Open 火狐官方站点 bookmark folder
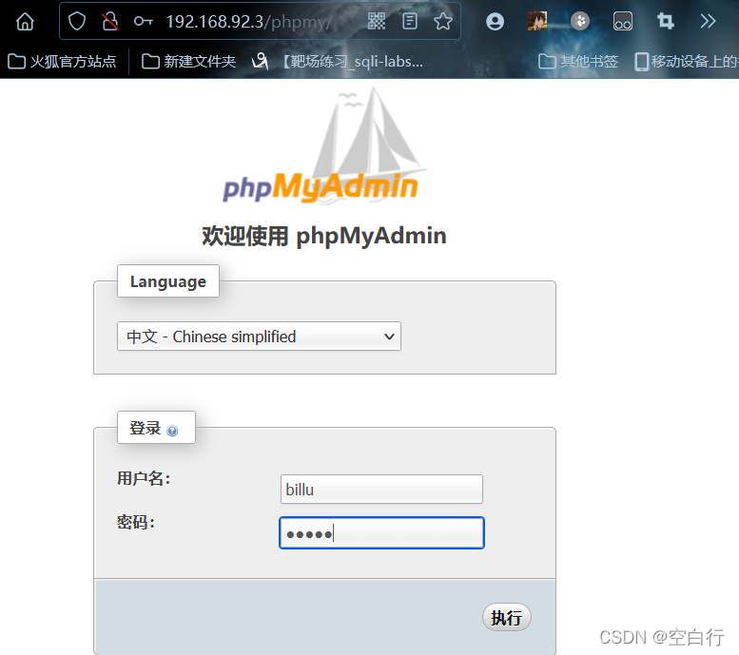The width and height of the screenshot is (739, 655). pyautogui.click(x=62, y=61)
